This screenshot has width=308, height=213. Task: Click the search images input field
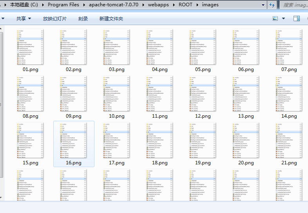pos(294,5)
